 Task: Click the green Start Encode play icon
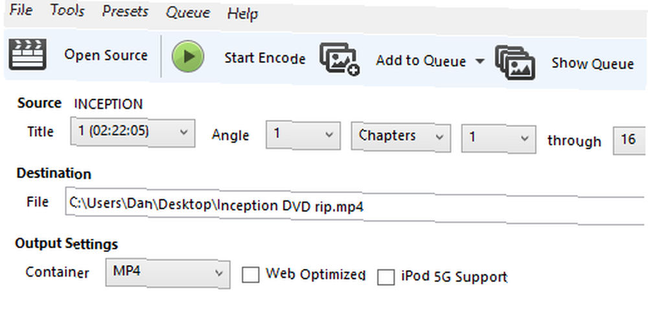coord(188,56)
